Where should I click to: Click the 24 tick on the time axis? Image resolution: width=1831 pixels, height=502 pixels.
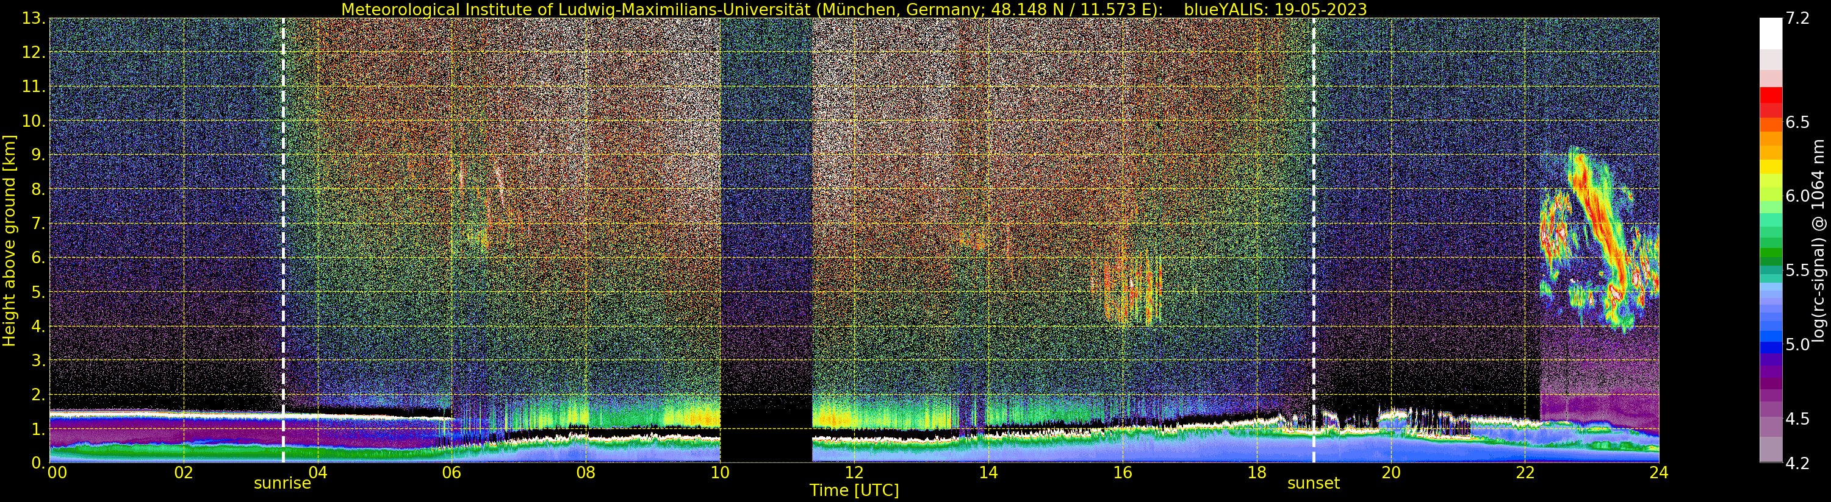pos(1659,473)
